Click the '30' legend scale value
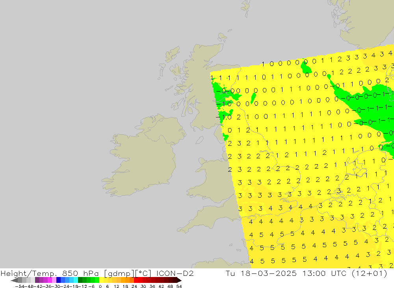Viewport: 394px width, 288px height. (x=143, y=286)
